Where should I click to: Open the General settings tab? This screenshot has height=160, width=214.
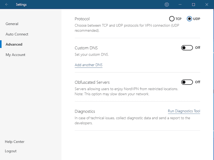(x=12, y=24)
